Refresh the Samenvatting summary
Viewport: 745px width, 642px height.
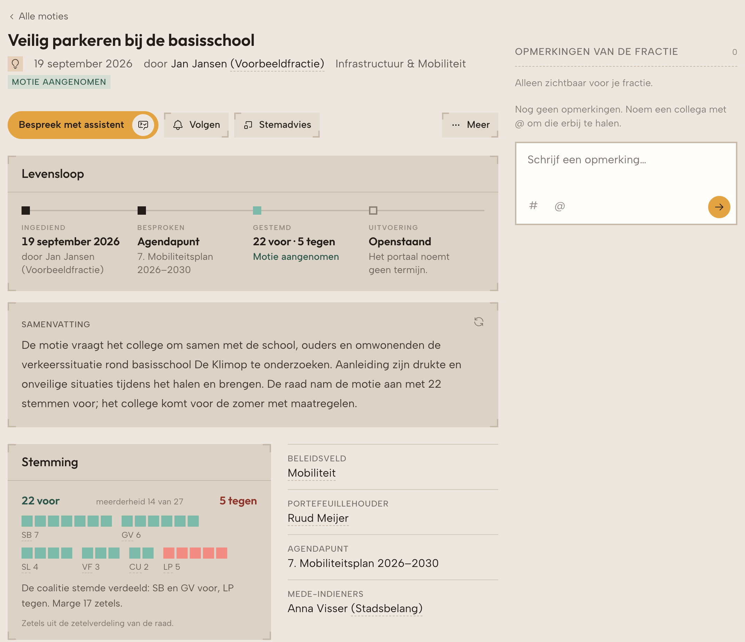click(x=478, y=322)
